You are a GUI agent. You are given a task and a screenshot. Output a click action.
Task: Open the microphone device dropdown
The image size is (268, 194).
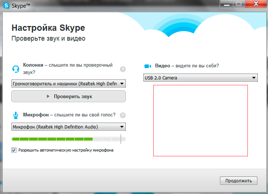[69, 127]
